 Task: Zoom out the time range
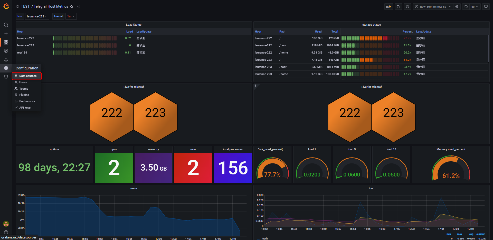click(x=457, y=7)
